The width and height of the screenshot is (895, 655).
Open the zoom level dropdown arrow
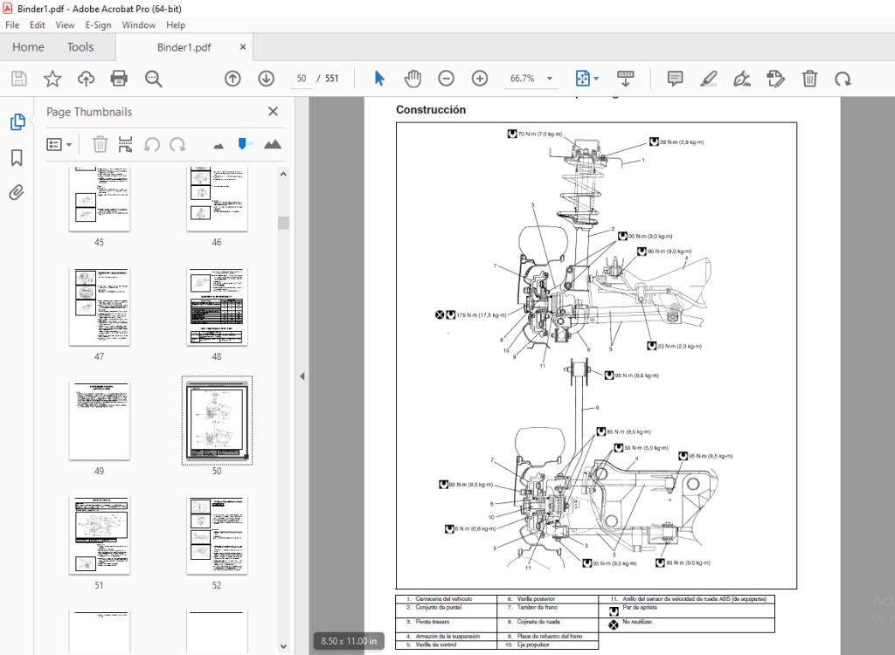click(x=550, y=79)
